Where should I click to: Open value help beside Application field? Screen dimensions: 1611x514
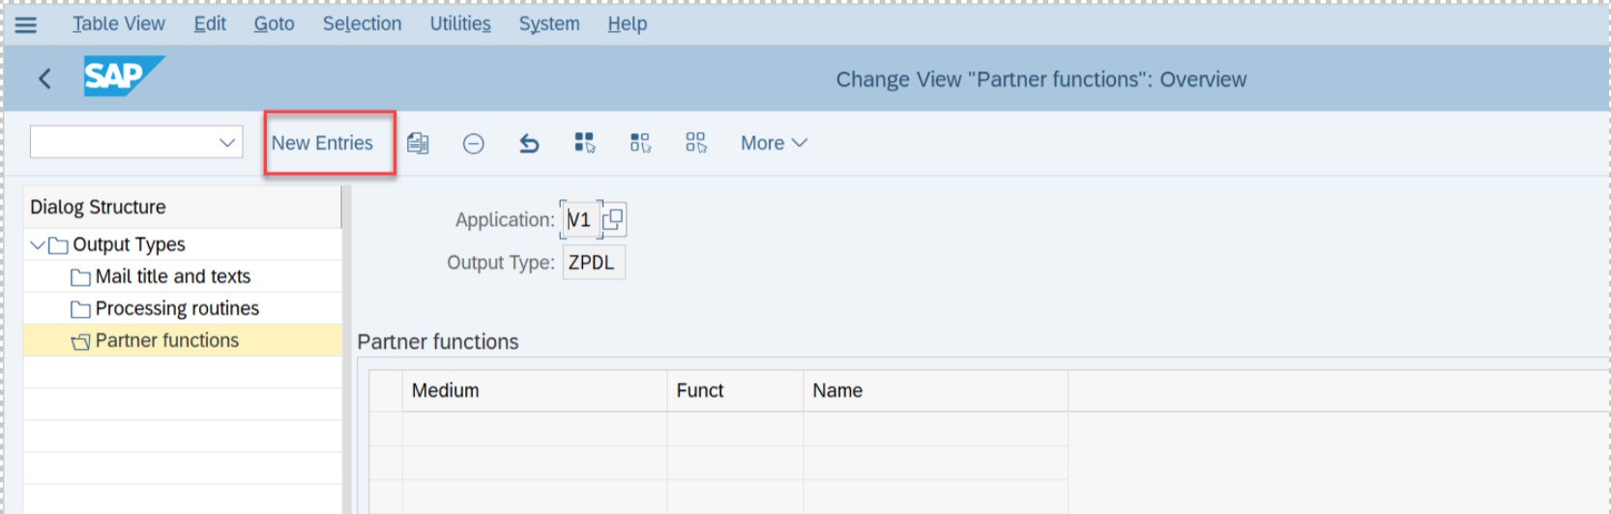click(613, 219)
